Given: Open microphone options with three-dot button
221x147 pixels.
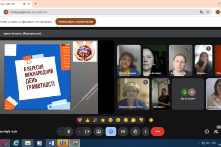Looking at the screenshot, I should 60,131.
